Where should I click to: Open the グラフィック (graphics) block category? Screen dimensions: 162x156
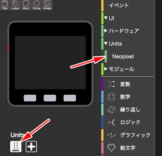(x=127, y=135)
